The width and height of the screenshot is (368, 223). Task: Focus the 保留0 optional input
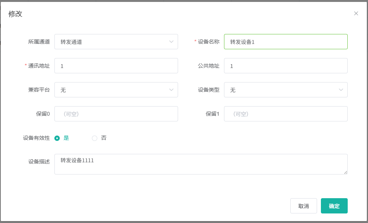point(116,114)
